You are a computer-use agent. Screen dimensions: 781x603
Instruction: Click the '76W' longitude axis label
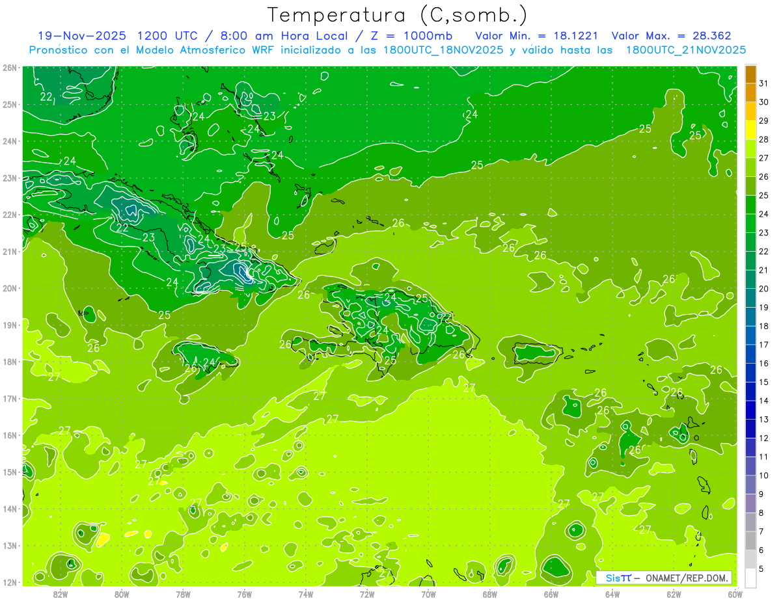(244, 594)
